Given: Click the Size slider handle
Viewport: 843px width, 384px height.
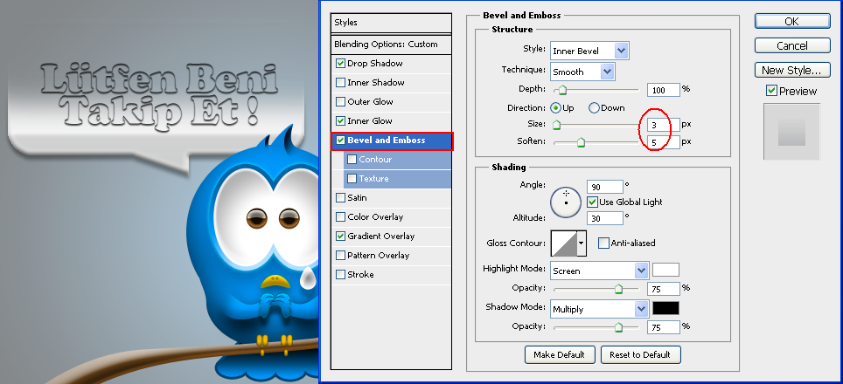Looking at the screenshot, I should 556,125.
